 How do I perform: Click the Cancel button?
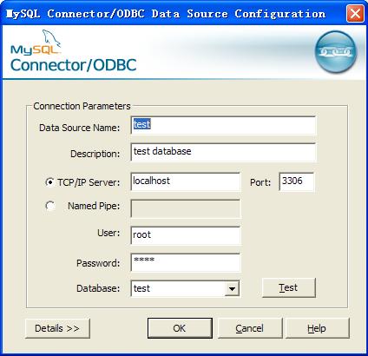(250, 328)
